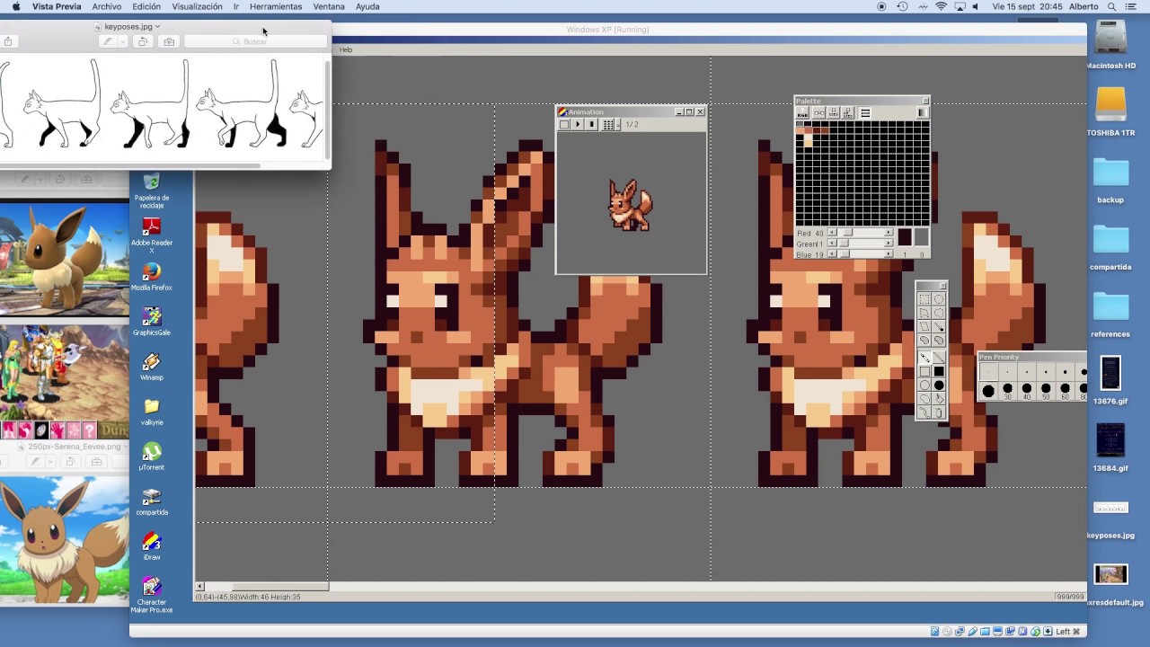Increase Red value with right arrow

click(x=889, y=233)
